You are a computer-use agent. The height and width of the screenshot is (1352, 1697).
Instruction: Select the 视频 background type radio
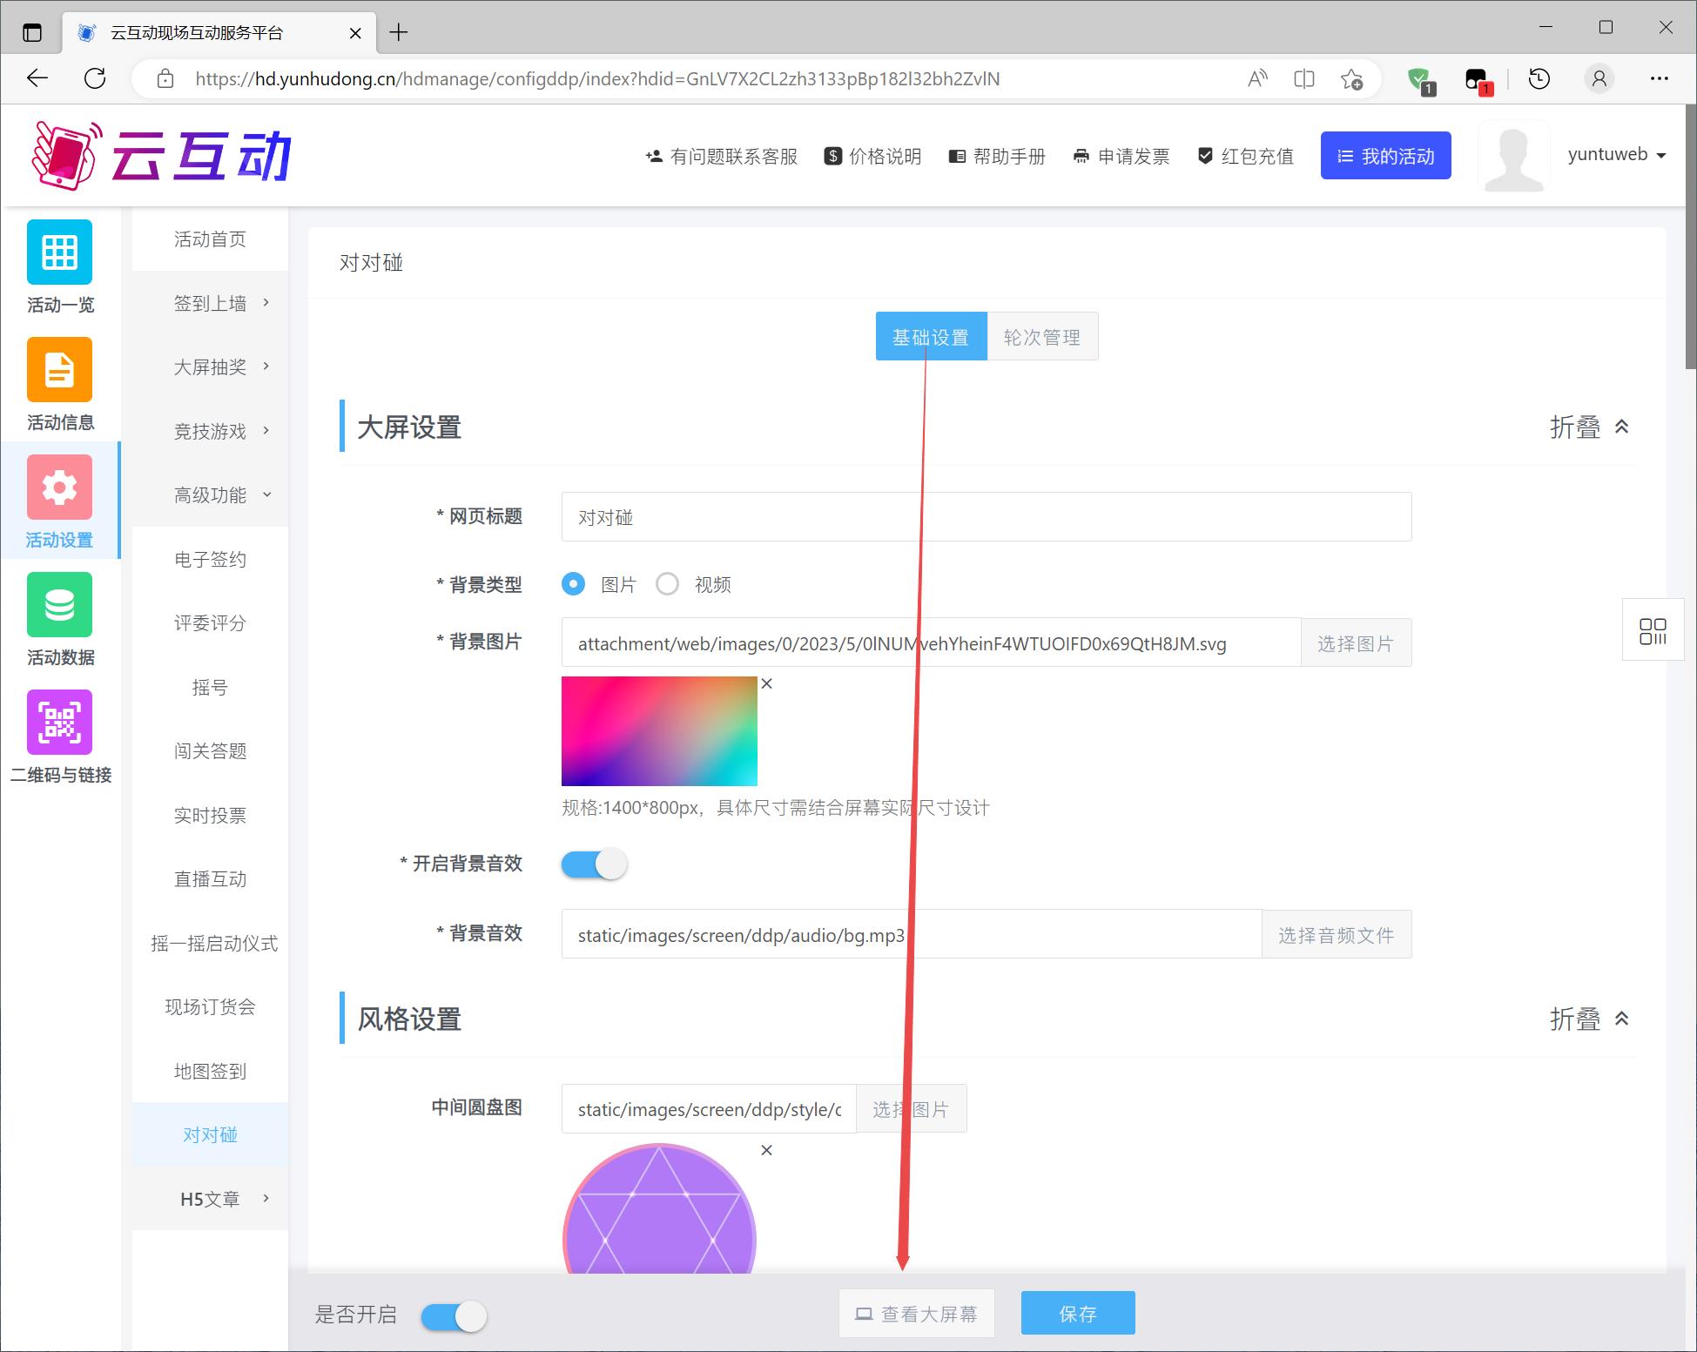click(x=668, y=584)
